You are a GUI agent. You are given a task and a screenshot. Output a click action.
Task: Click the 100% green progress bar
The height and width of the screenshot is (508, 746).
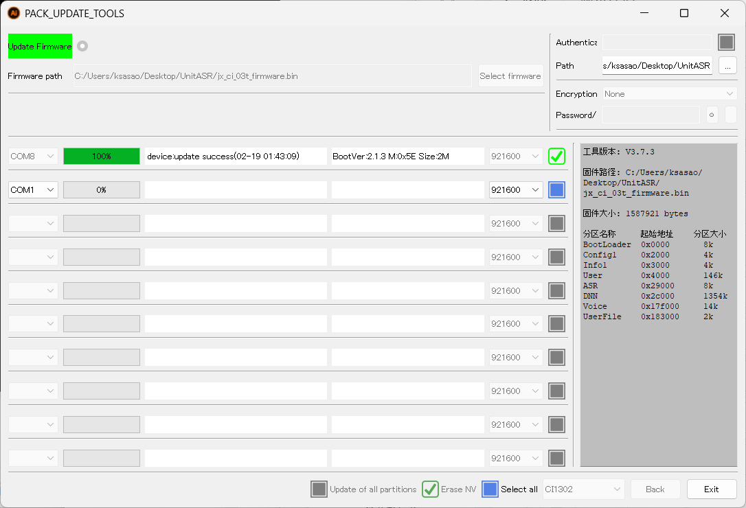coord(102,156)
